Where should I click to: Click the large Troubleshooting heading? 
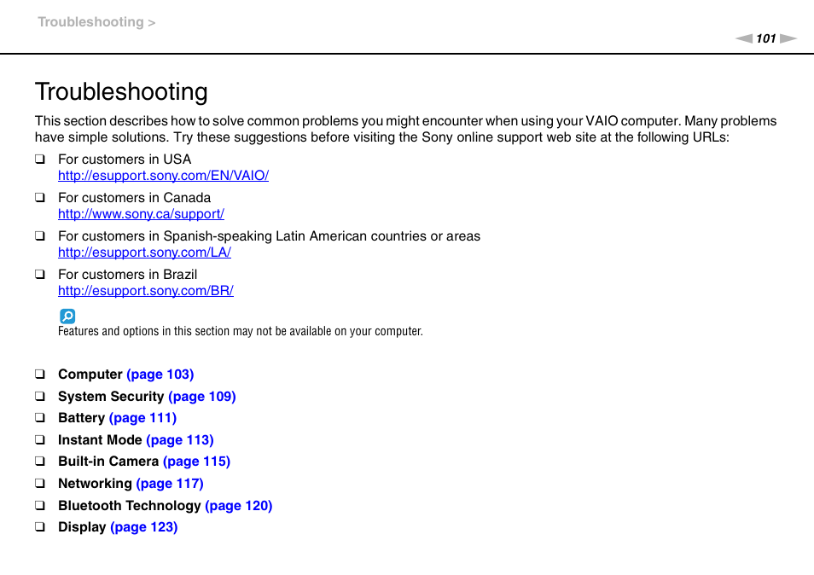coord(121,92)
